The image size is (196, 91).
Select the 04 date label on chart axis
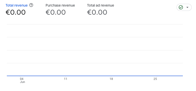pos(22,79)
